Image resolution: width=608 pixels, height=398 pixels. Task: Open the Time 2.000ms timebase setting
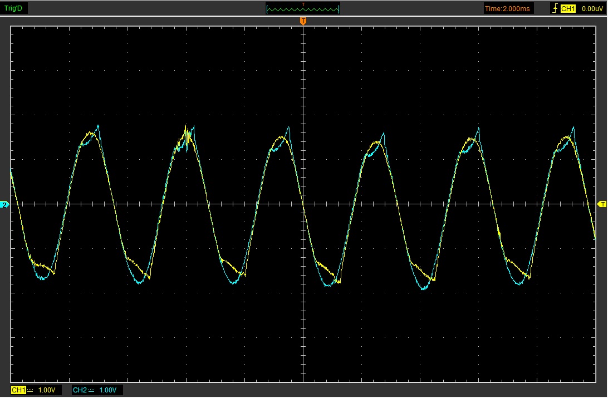[508, 8]
